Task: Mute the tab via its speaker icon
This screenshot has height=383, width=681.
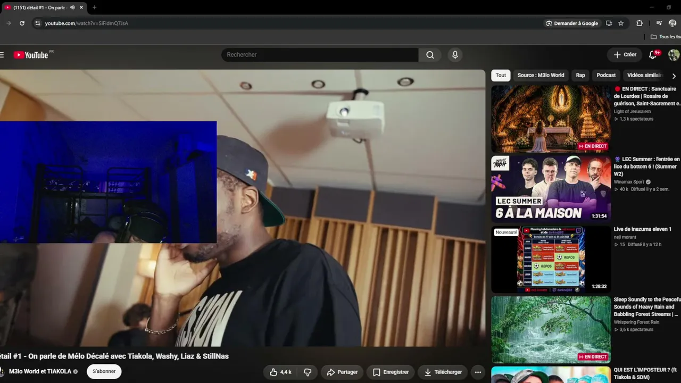Action: point(72,7)
